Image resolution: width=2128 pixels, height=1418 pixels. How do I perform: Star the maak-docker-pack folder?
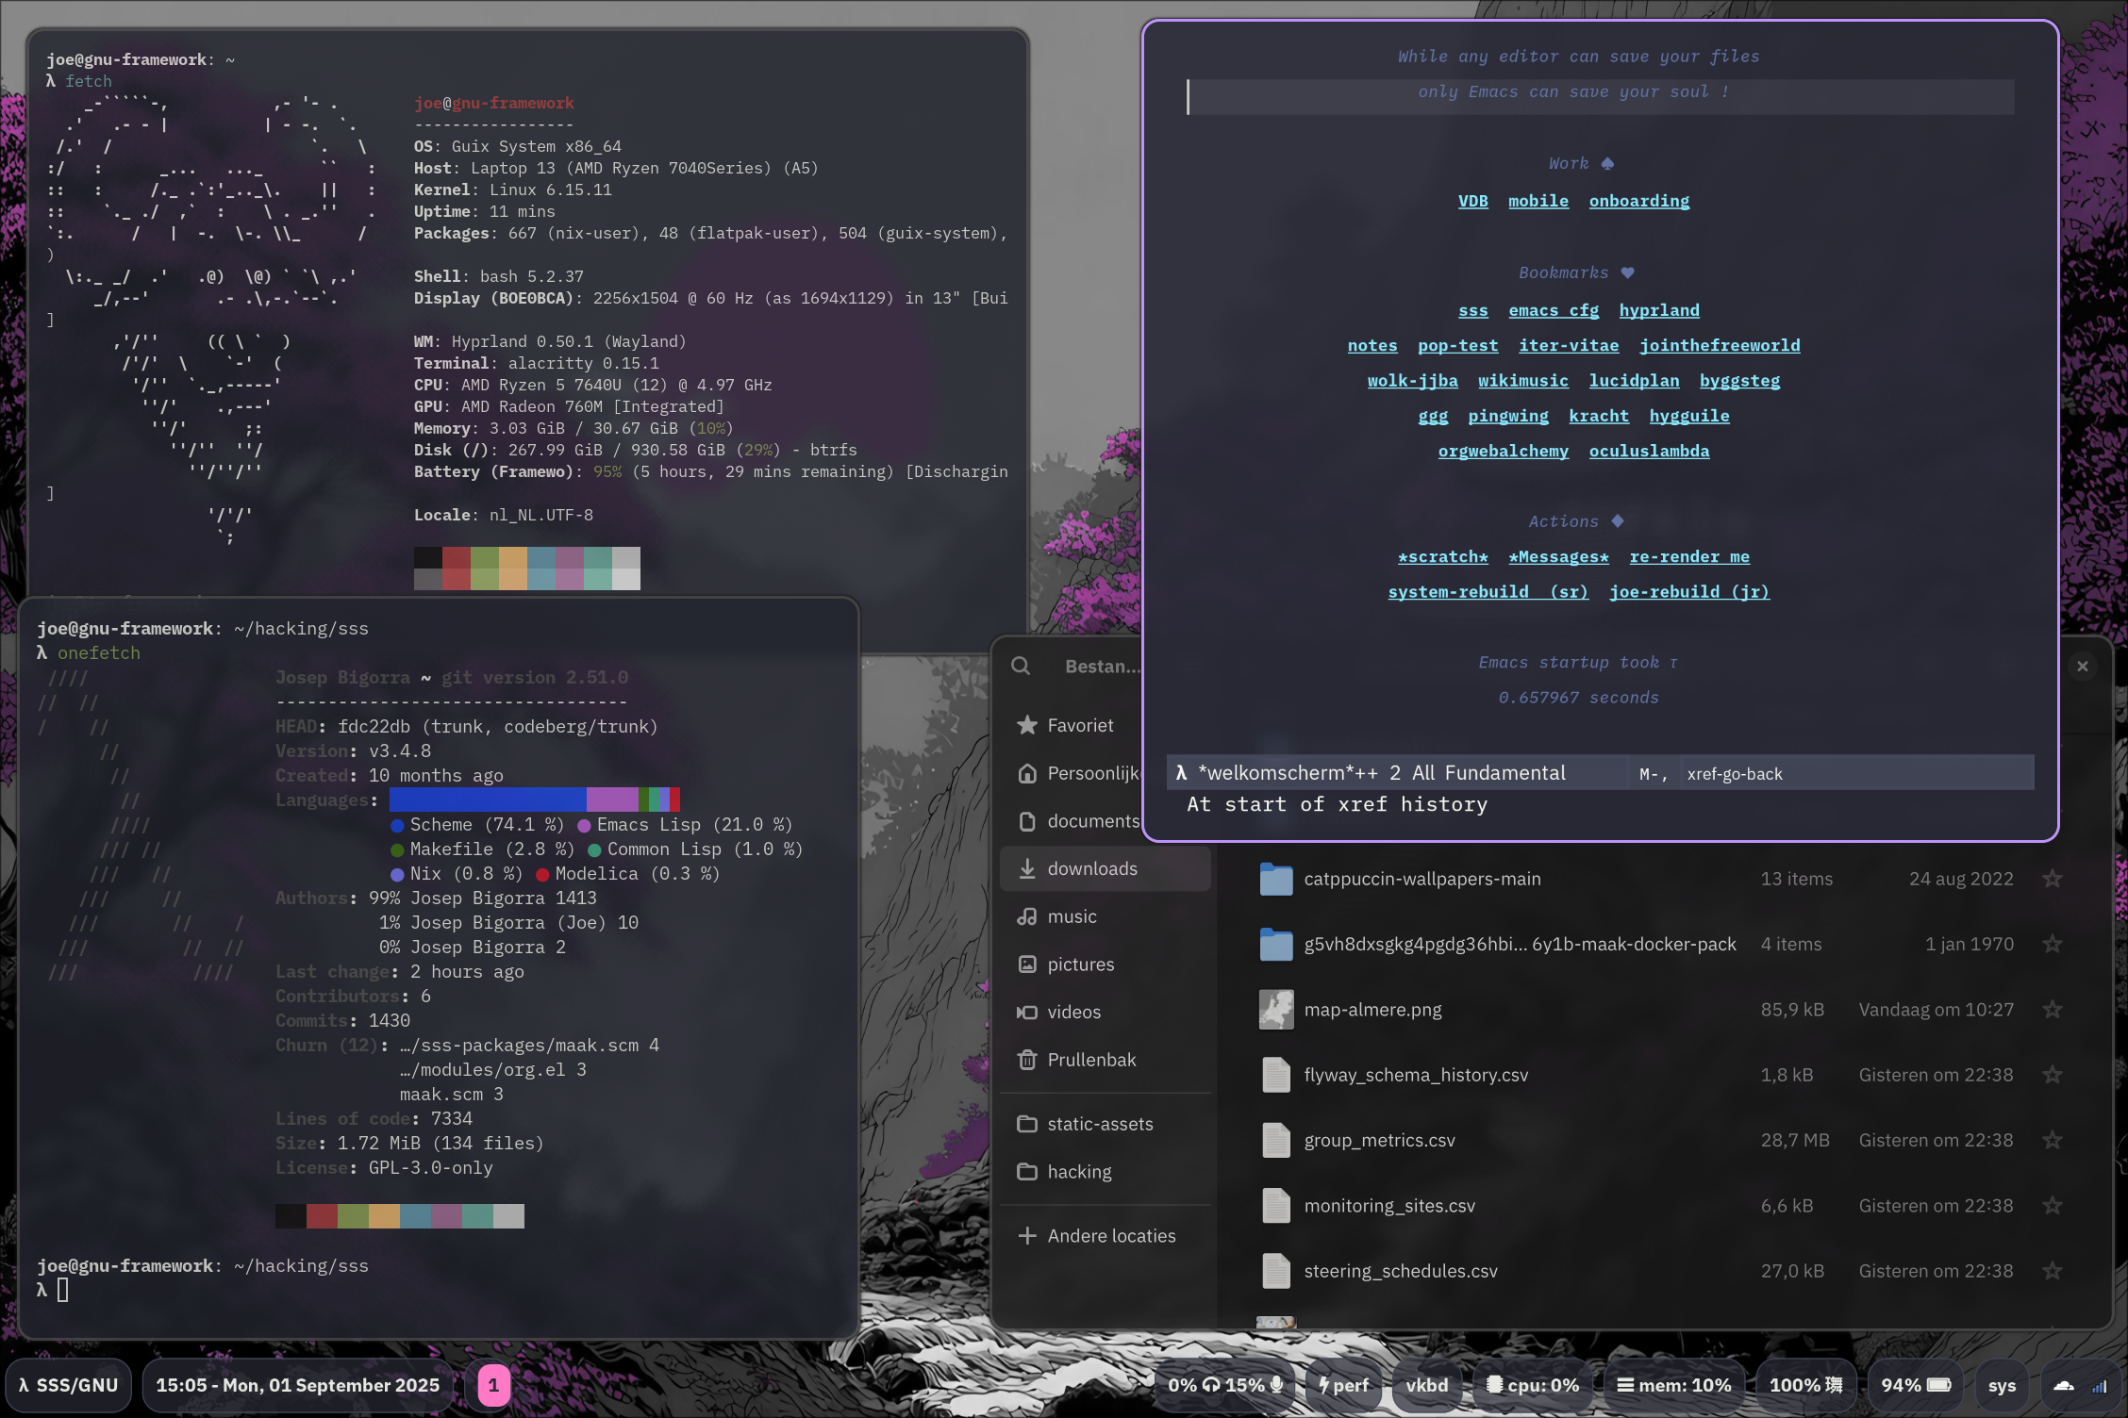coord(2052,944)
